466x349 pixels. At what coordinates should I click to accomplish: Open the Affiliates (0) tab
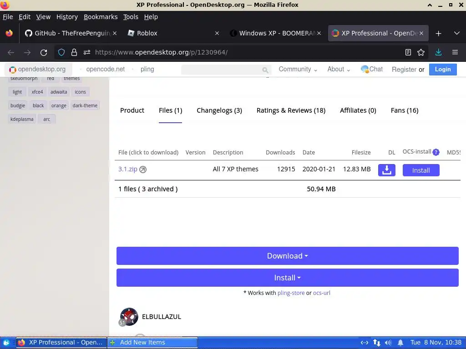[x=358, y=110]
